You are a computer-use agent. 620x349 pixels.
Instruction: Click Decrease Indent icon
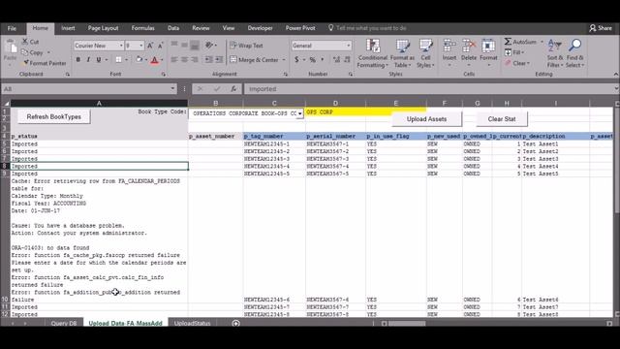point(208,60)
